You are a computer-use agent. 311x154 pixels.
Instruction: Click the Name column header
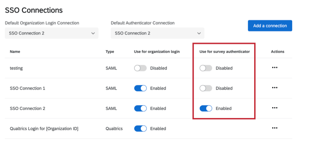point(15,52)
